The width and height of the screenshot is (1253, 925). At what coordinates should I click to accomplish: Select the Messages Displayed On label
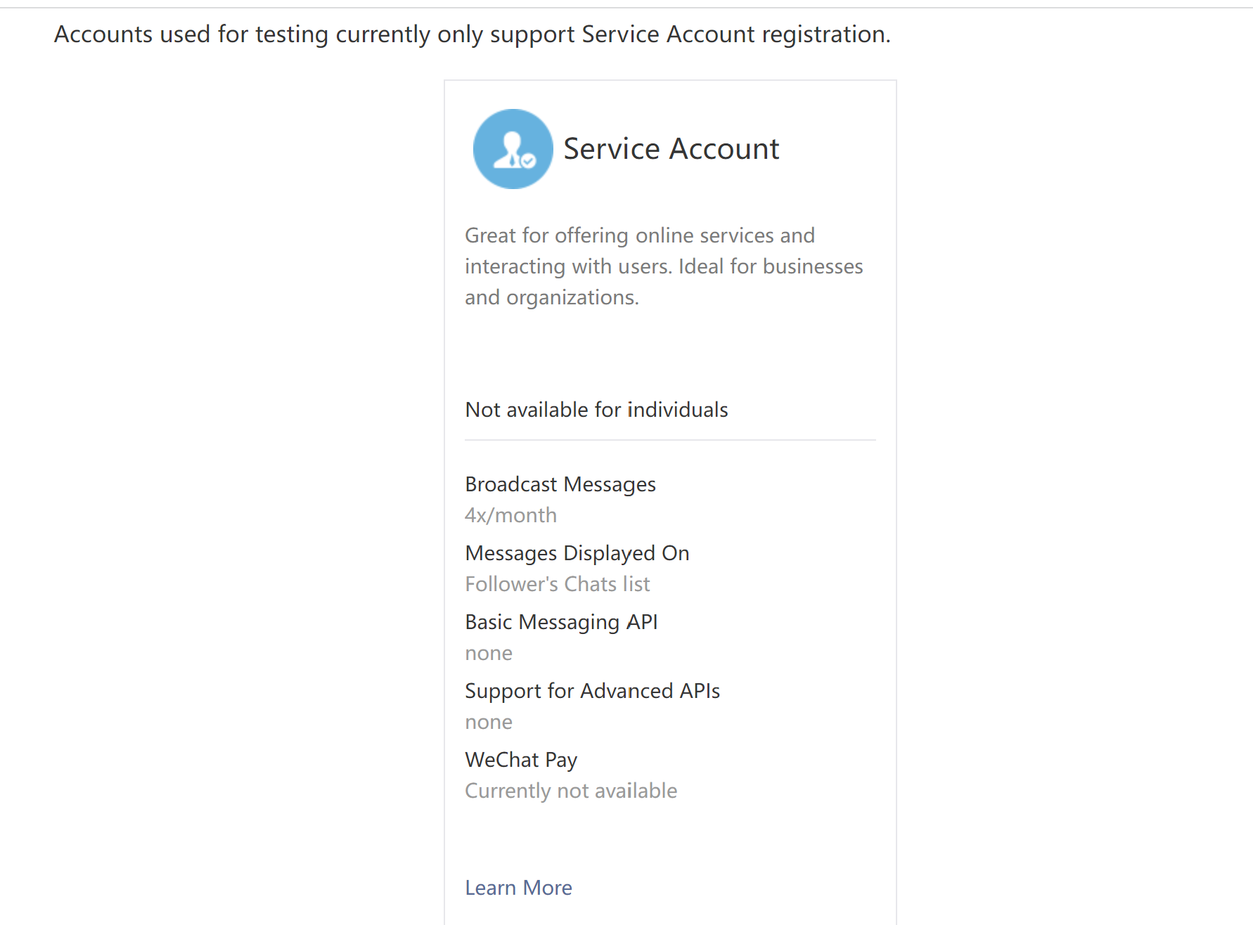(x=577, y=553)
